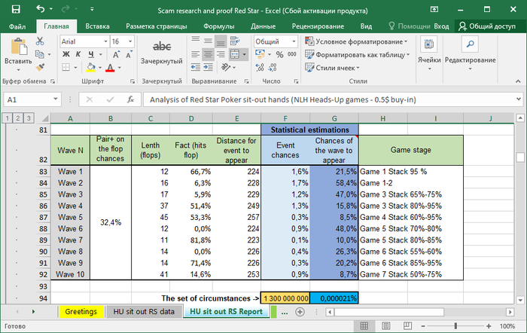Expand the formula bar

click(518, 99)
